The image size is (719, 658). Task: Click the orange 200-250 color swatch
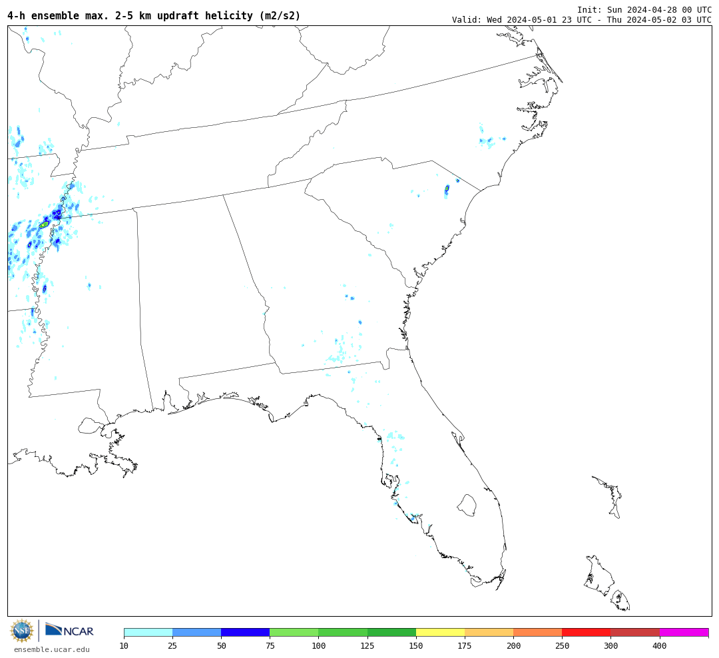click(x=537, y=633)
